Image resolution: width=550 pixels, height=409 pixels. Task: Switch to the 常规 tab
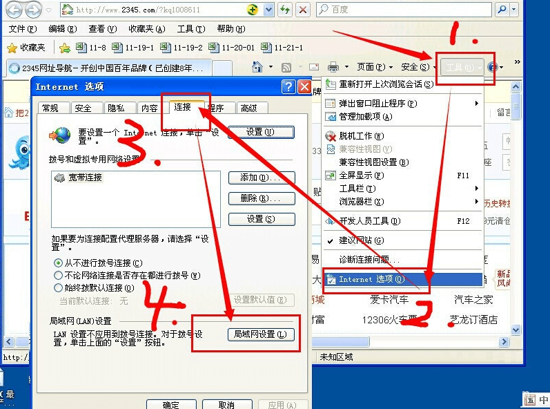pos(53,108)
